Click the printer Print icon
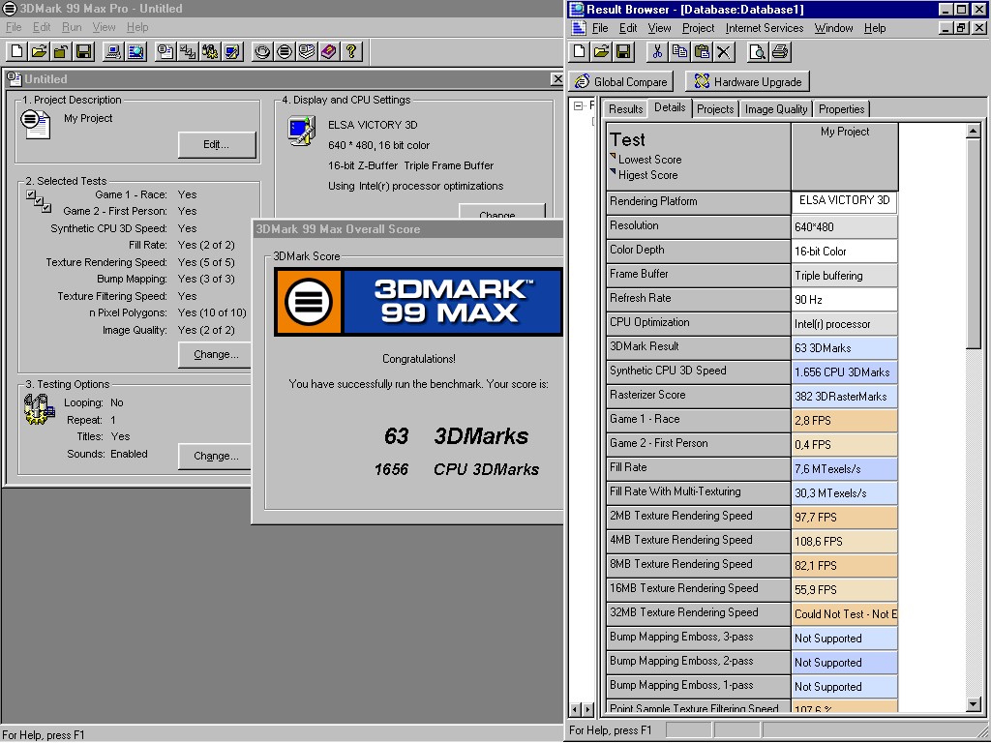 click(x=780, y=52)
